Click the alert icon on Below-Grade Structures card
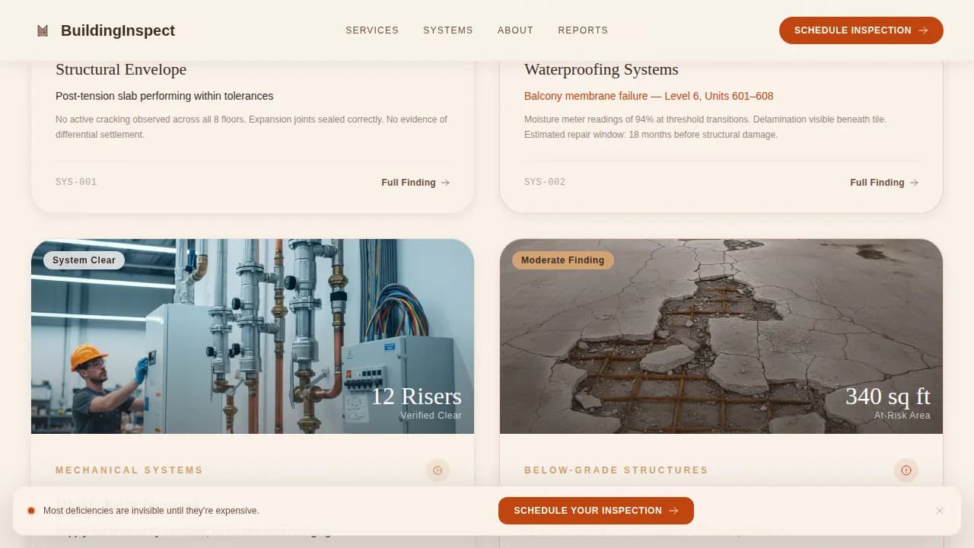 coord(906,470)
